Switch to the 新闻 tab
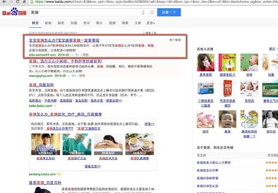The height and width of the screenshot is (193, 278). (48, 22)
